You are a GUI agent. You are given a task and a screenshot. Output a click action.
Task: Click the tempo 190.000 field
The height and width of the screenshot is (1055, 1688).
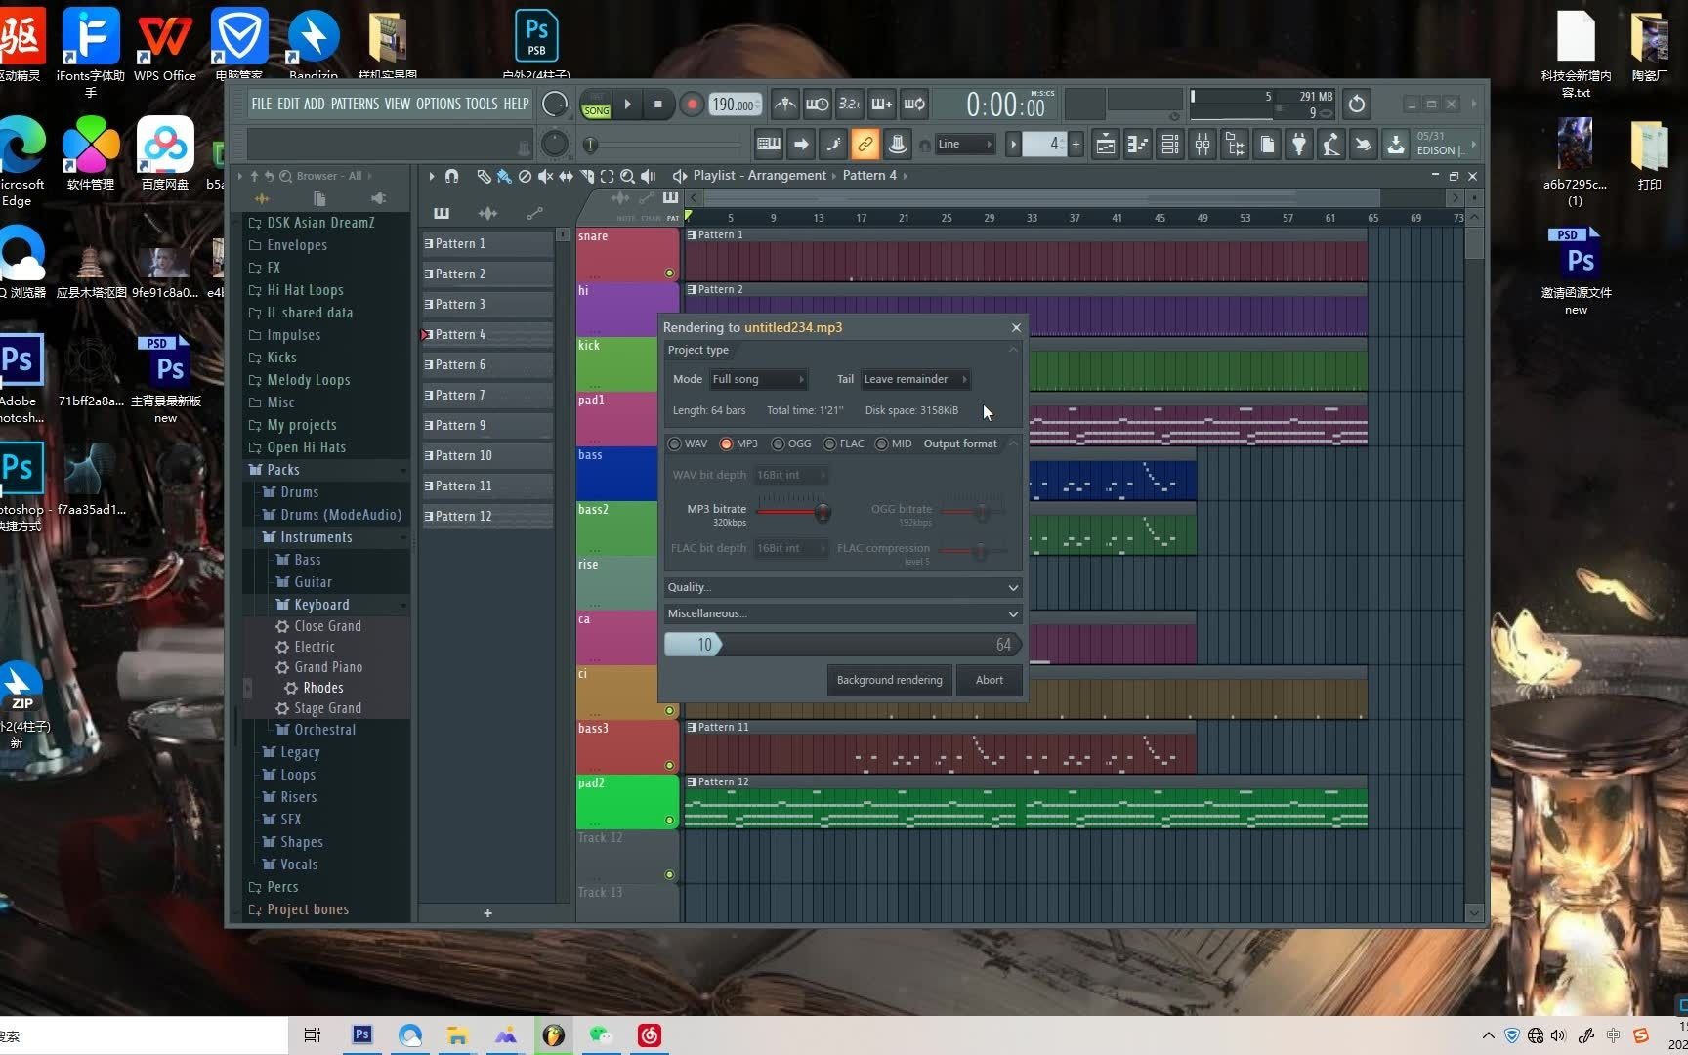tap(735, 105)
